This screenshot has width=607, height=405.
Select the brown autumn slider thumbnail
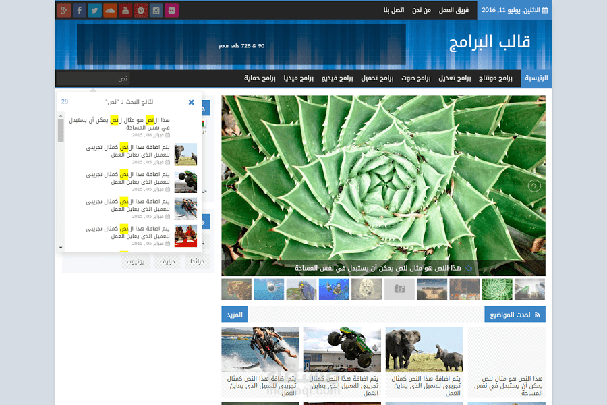(465, 289)
